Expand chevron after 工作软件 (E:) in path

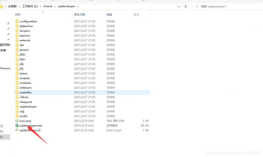[41, 6]
